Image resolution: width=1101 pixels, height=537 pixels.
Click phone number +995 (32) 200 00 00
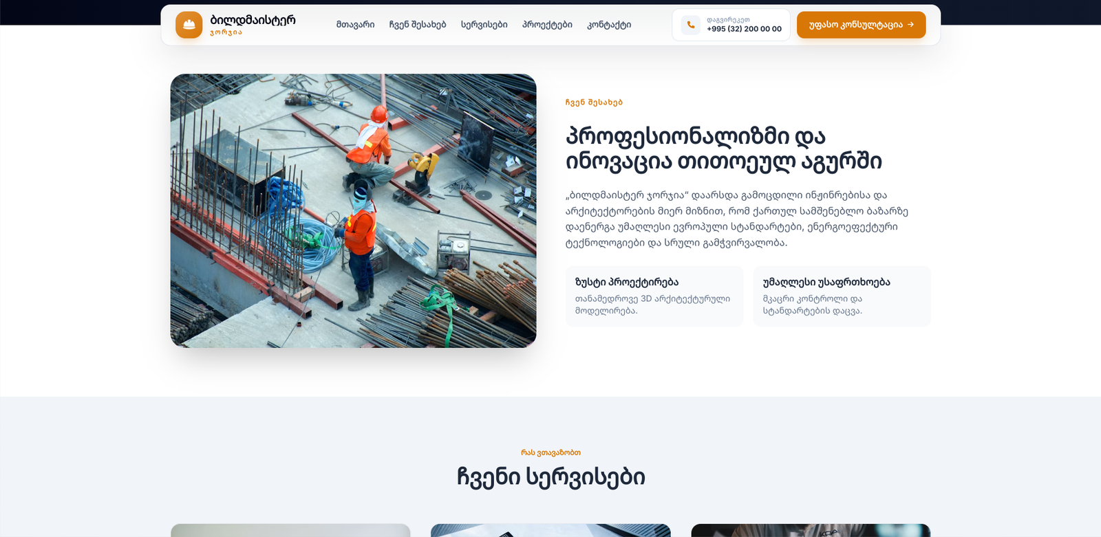[x=744, y=29]
